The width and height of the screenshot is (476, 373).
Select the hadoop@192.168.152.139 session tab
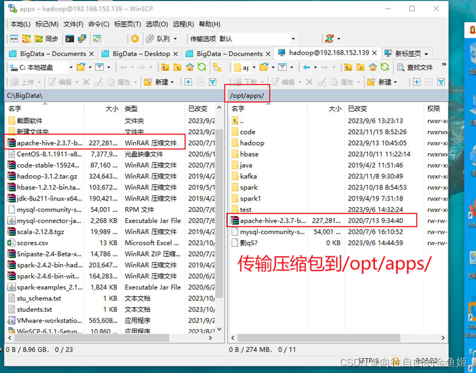(x=328, y=53)
